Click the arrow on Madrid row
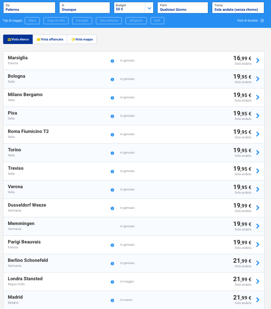The image size is (271, 309). [x=258, y=300]
